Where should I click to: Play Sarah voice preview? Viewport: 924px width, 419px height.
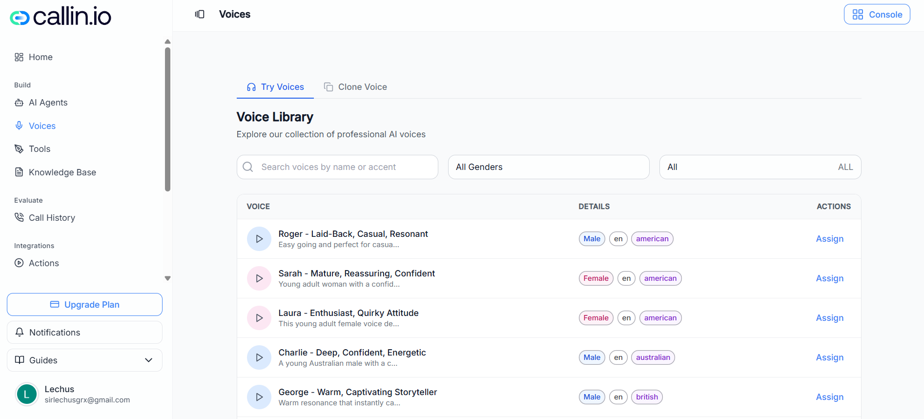pos(259,278)
